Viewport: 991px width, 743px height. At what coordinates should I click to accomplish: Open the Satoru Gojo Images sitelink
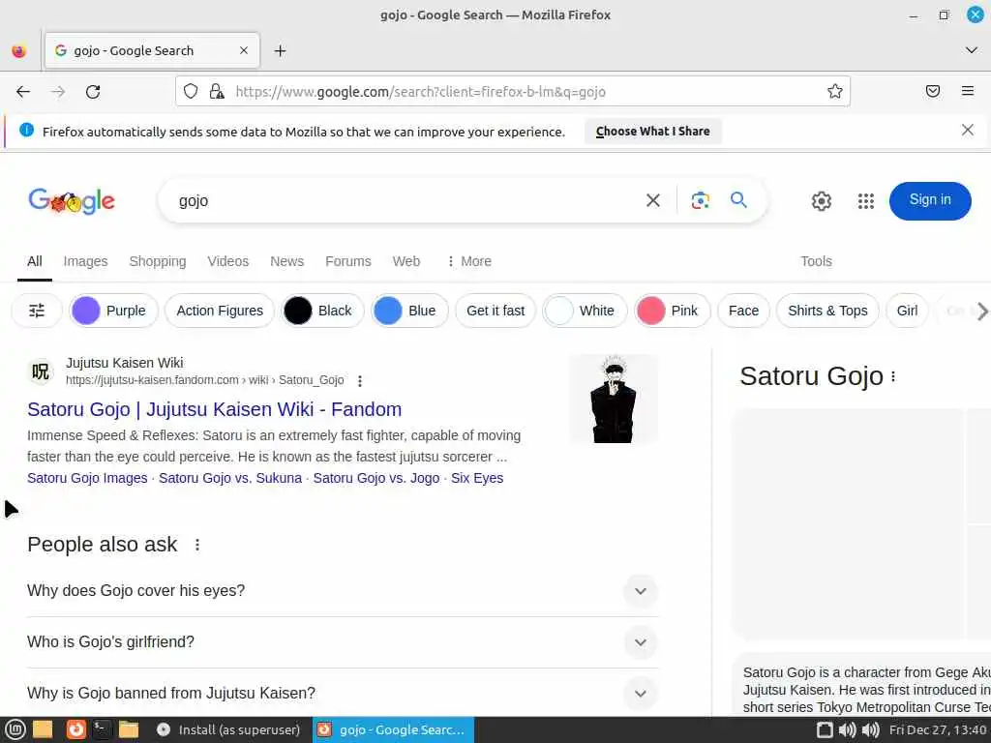coord(87,478)
